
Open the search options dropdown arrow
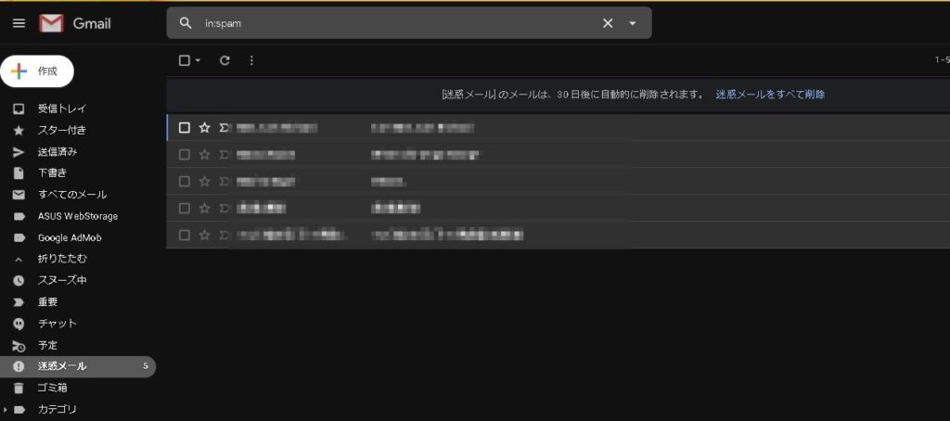point(633,23)
